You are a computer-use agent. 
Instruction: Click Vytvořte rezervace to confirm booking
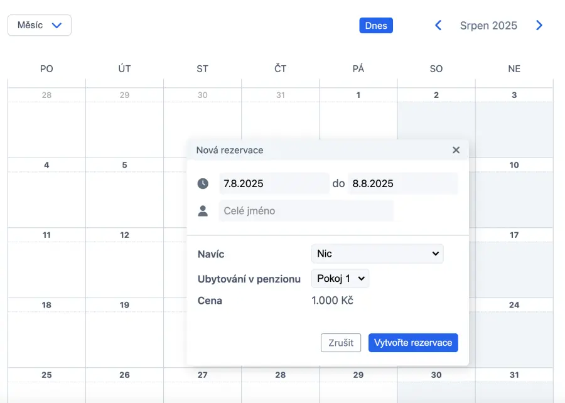coord(413,343)
